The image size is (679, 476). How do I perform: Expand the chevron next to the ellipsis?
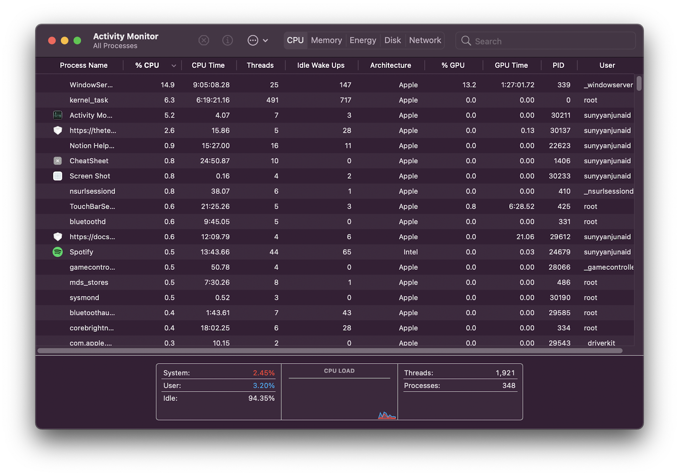pyautogui.click(x=265, y=41)
